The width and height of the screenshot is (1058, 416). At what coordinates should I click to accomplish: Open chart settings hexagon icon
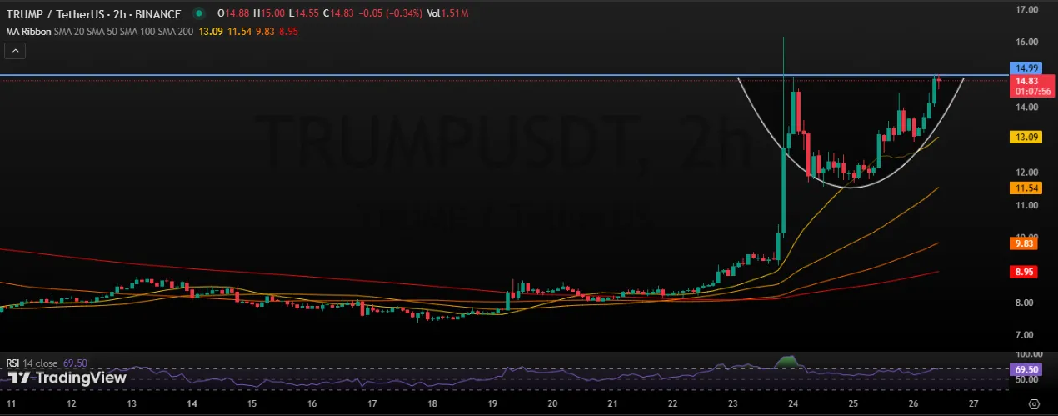pyautogui.click(x=1034, y=403)
